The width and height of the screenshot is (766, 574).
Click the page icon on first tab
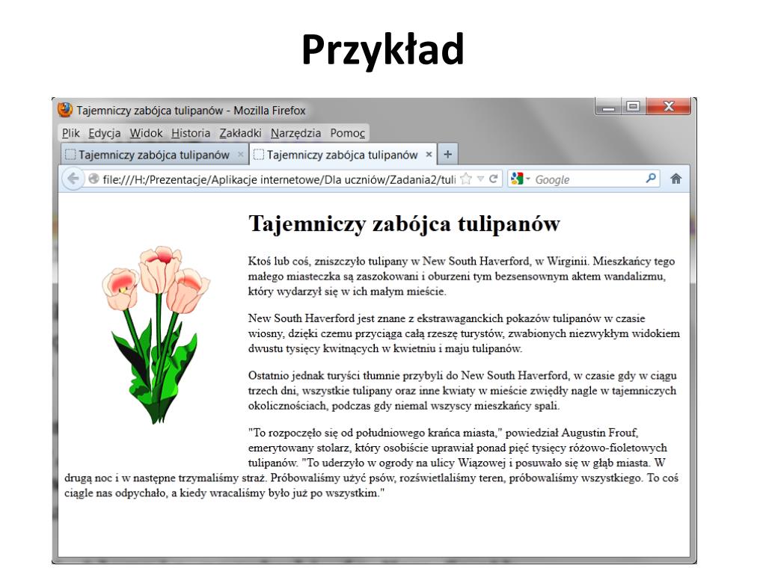tap(70, 155)
